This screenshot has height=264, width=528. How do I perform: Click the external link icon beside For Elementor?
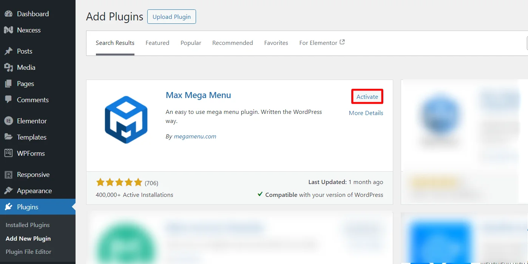pos(342,42)
